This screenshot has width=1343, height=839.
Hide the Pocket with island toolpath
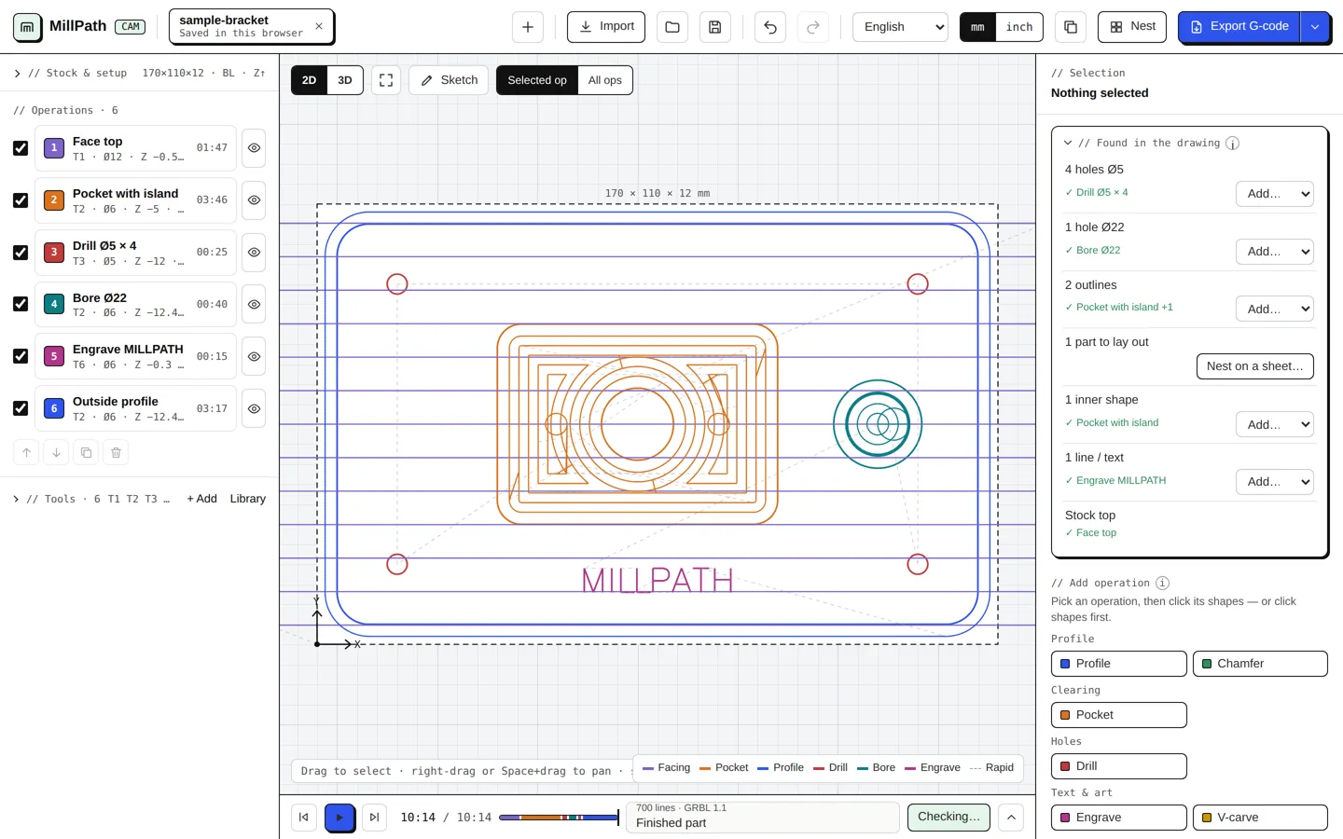point(254,200)
